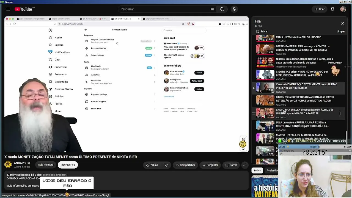Like the video with 7,8 mil

[152, 165]
